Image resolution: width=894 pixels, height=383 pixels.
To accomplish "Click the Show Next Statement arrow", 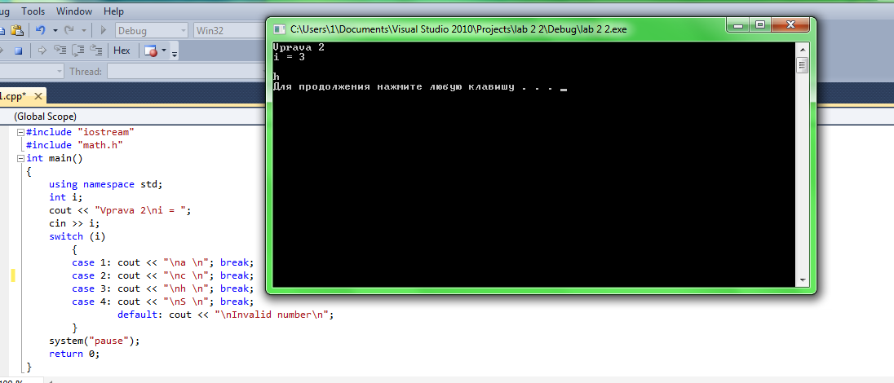I will click(x=42, y=51).
